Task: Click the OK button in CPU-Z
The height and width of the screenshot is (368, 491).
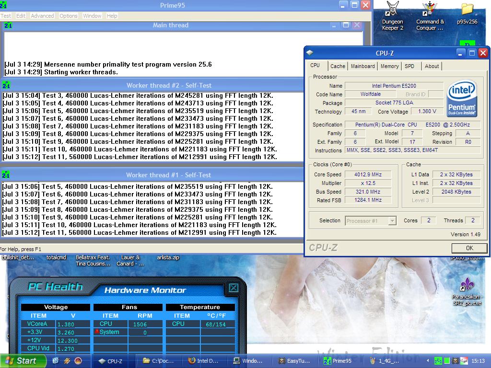Action: 469,248
